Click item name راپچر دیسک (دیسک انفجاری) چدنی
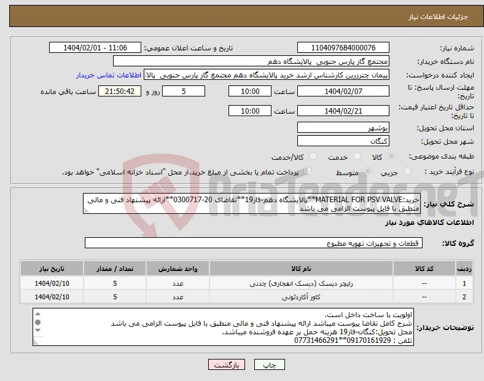Screen dimensions: 484x381 point(301,283)
